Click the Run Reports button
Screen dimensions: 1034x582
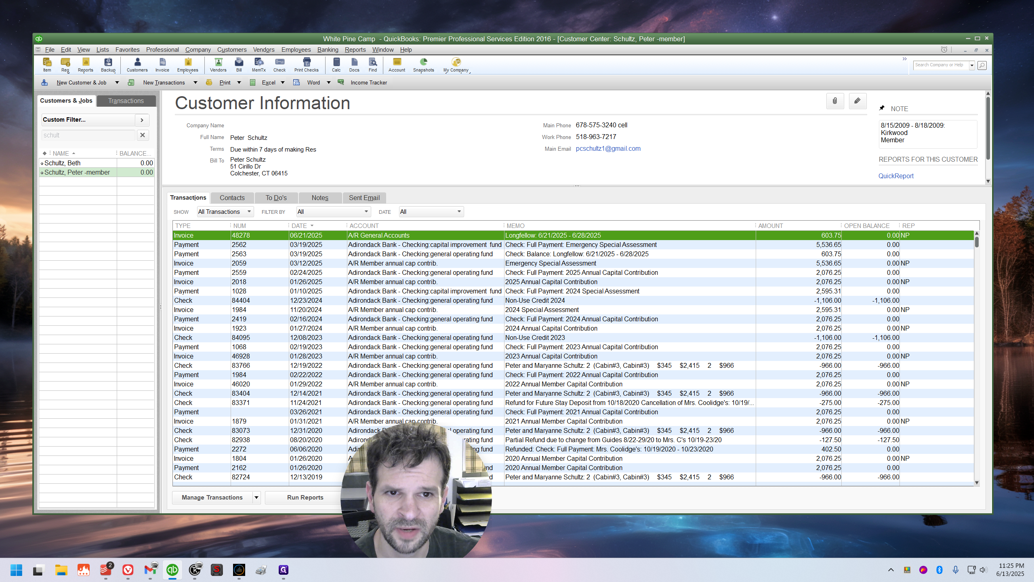click(305, 498)
